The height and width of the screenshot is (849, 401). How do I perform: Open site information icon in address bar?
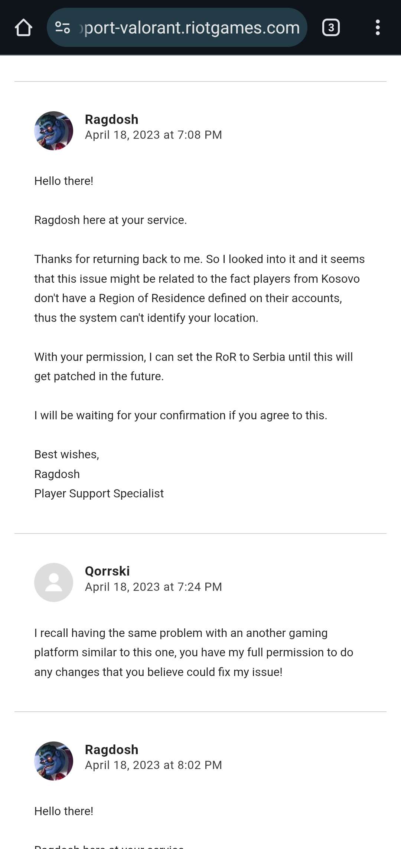pos(62,28)
